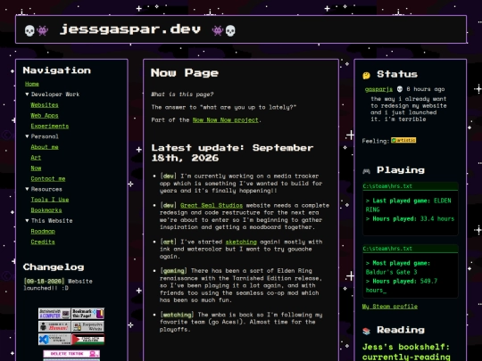Click 'Hours played: 549.7 hours' line

[x=401, y=285]
